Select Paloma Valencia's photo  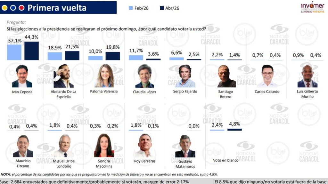(104, 76)
